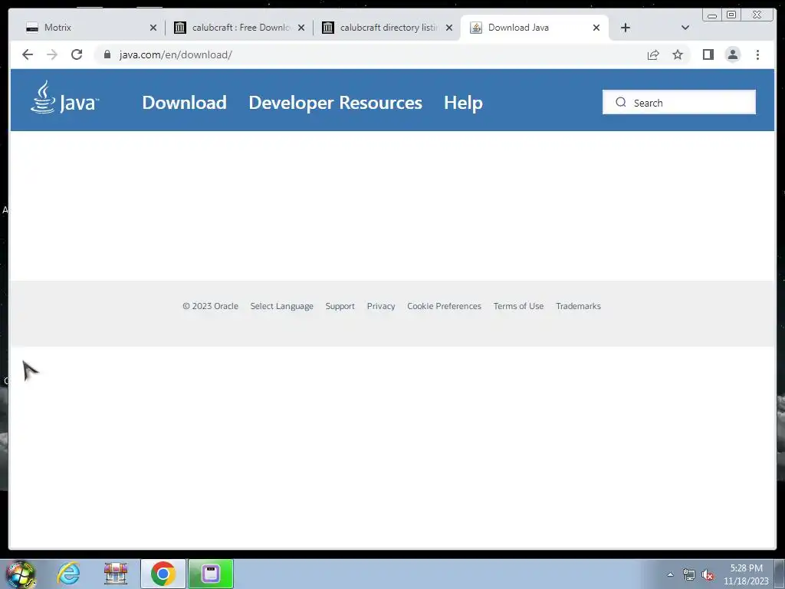785x589 pixels.
Task: View site info via the lock icon
Action: tap(107, 54)
